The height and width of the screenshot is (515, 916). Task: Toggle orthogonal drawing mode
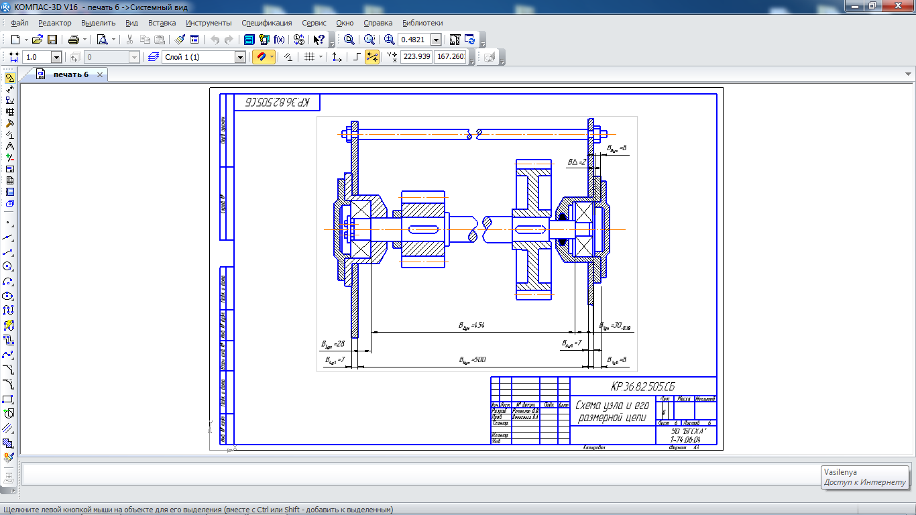click(x=356, y=58)
